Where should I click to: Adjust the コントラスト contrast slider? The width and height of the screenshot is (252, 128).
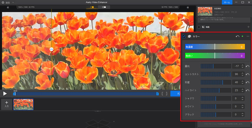point(216,74)
